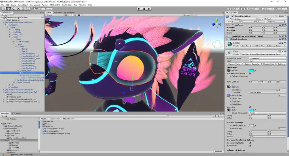Click the Albedo cyan color swatch
This screenshot has width=289, height=156.
(251, 70)
